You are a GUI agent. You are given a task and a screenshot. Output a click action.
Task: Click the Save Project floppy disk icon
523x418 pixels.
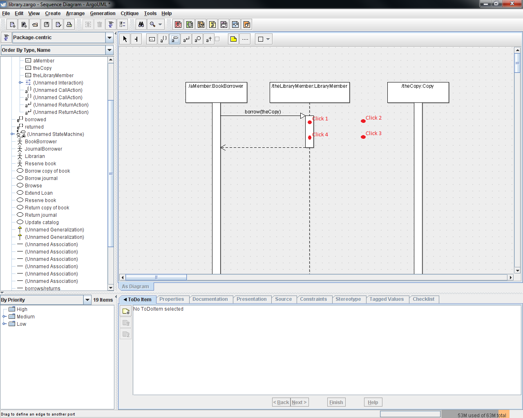click(x=47, y=24)
